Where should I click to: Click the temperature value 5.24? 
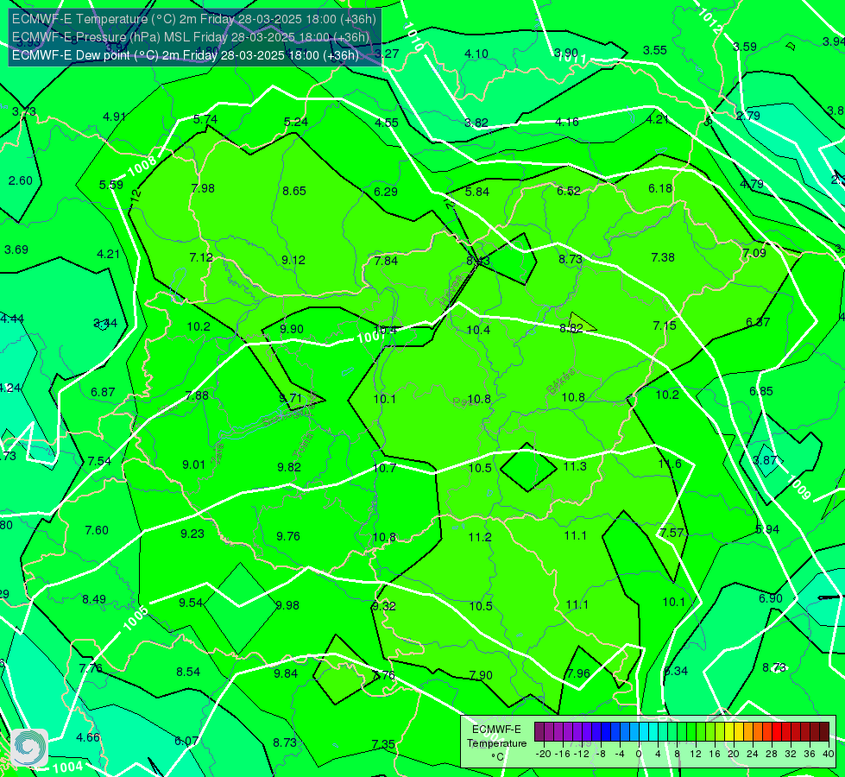[x=296, y=122]
